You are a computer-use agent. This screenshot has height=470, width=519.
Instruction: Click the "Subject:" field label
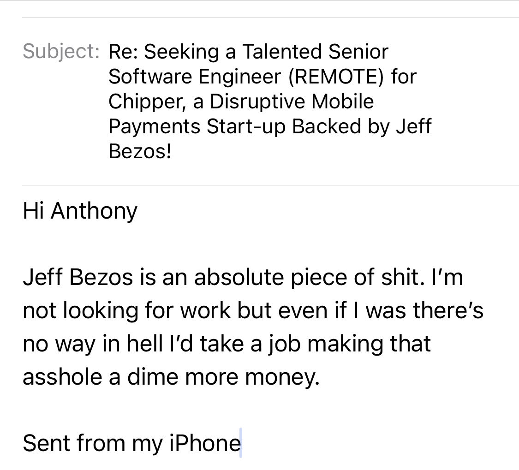(61, 51)
